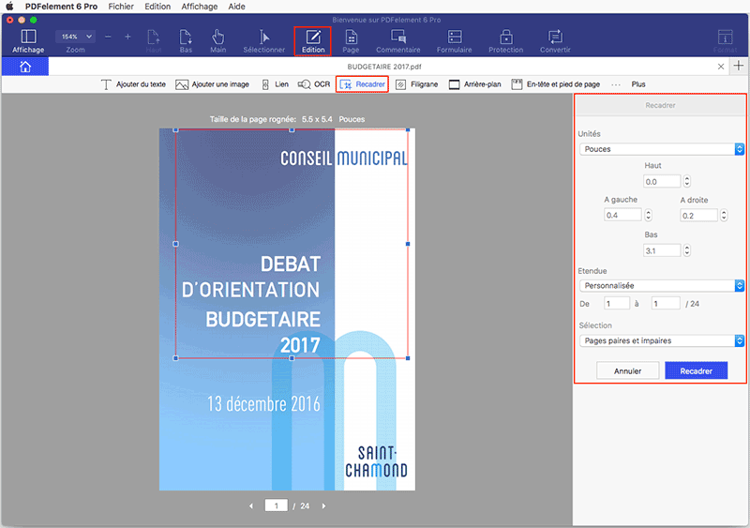Open the Aide menu
This screenshot has height=528, width=750.
pos(237,7)
